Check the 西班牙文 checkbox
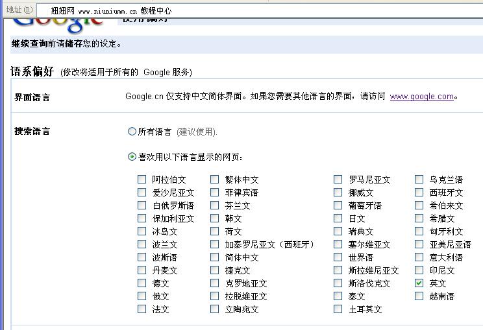This screenshot has width=483, height=330. coord(419,193)
